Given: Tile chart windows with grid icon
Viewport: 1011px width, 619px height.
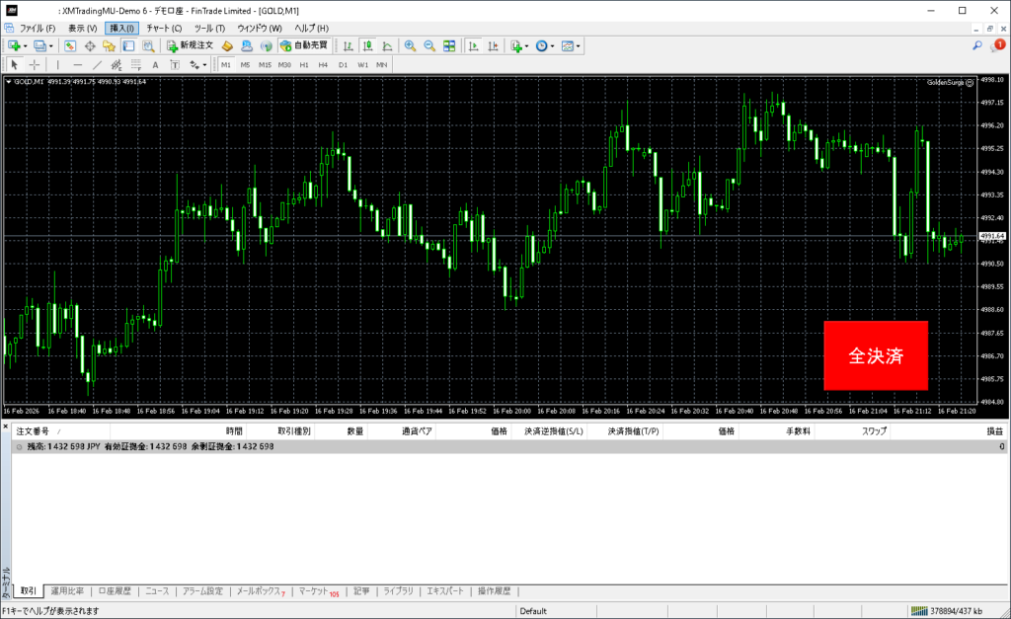Looking at the screenshot, I should [x=449, y=45].
